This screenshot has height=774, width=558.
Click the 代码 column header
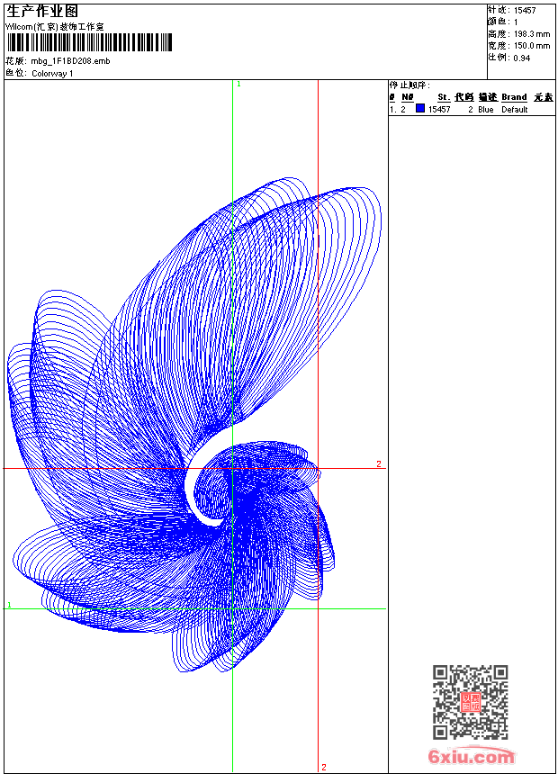(x=463, y=97)
